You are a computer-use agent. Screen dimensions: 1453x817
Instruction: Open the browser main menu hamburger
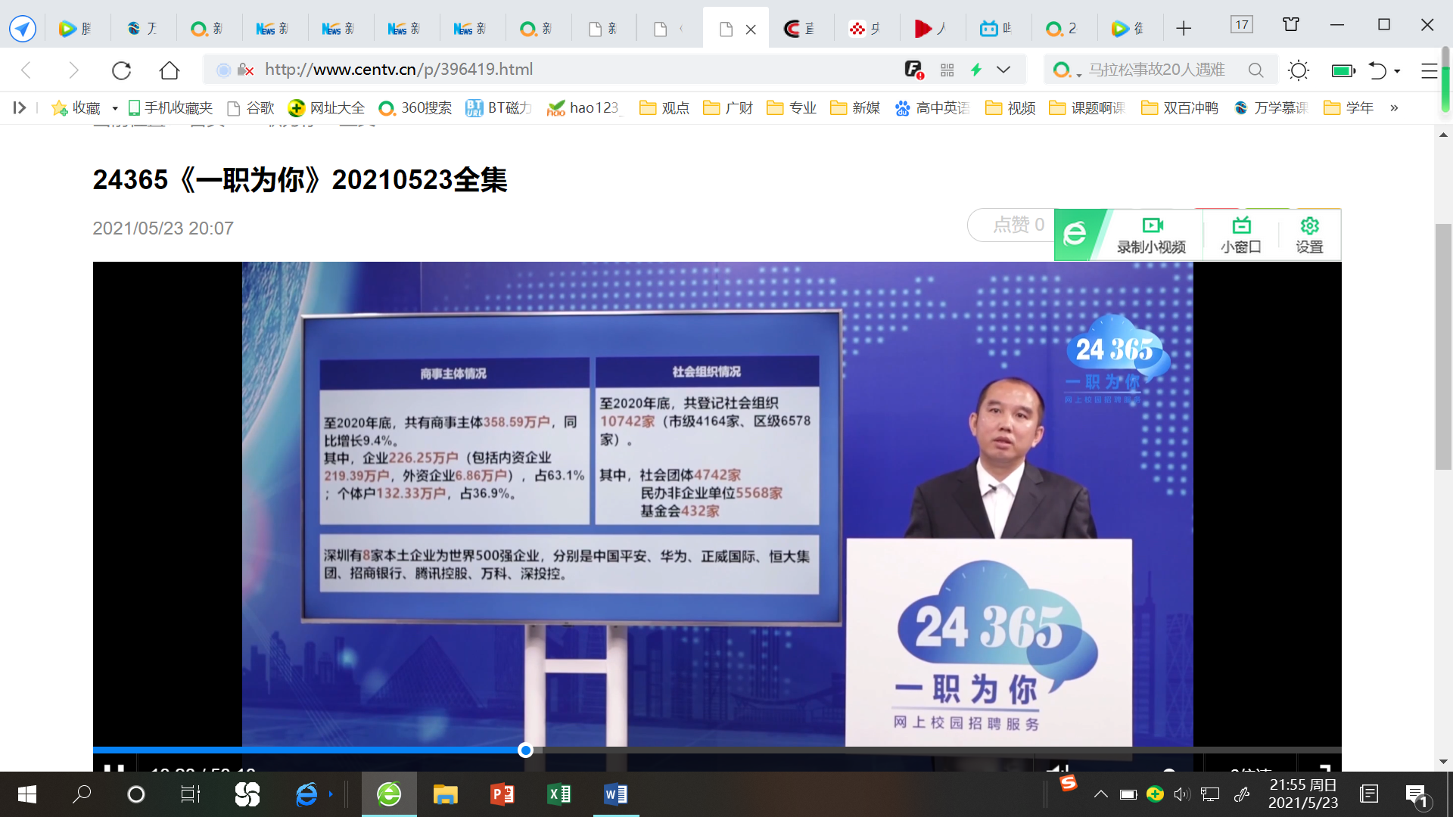tap(1429, 70)
